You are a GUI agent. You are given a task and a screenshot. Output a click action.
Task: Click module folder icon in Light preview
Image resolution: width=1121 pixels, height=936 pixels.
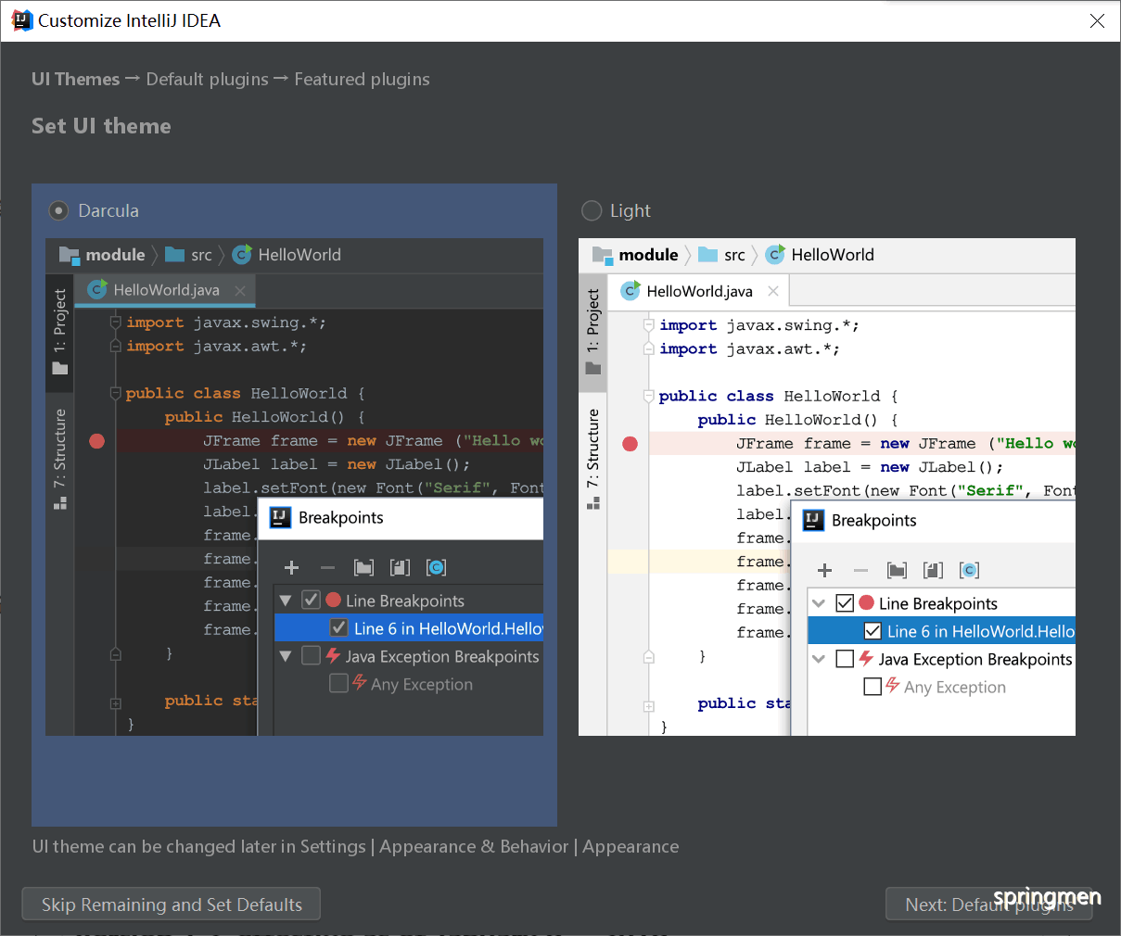pyautogui.click(x=603, y=255)
